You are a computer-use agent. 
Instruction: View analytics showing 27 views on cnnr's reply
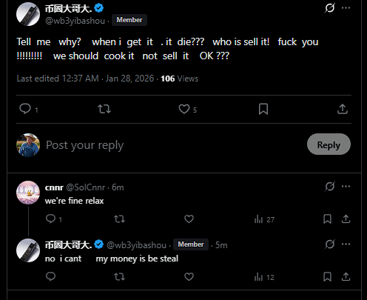(x=264, y=219)
